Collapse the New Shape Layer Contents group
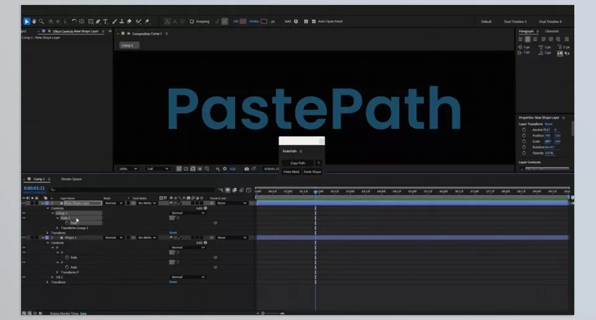Image resolution: width=596 pixels, height=320 pixels. pos(48,208)
